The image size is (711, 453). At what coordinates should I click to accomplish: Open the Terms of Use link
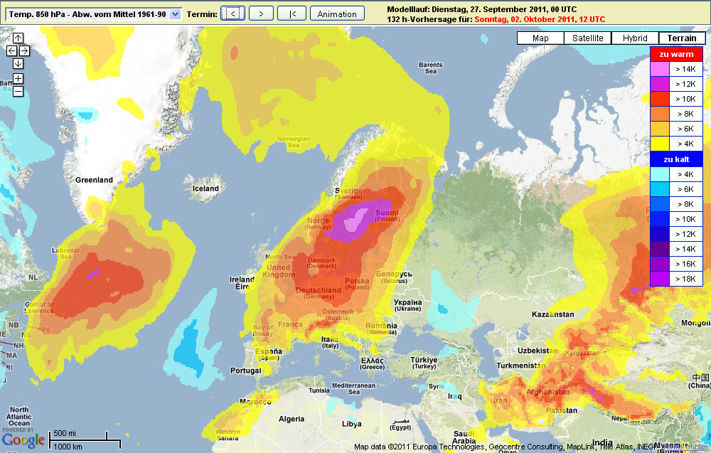685,447
